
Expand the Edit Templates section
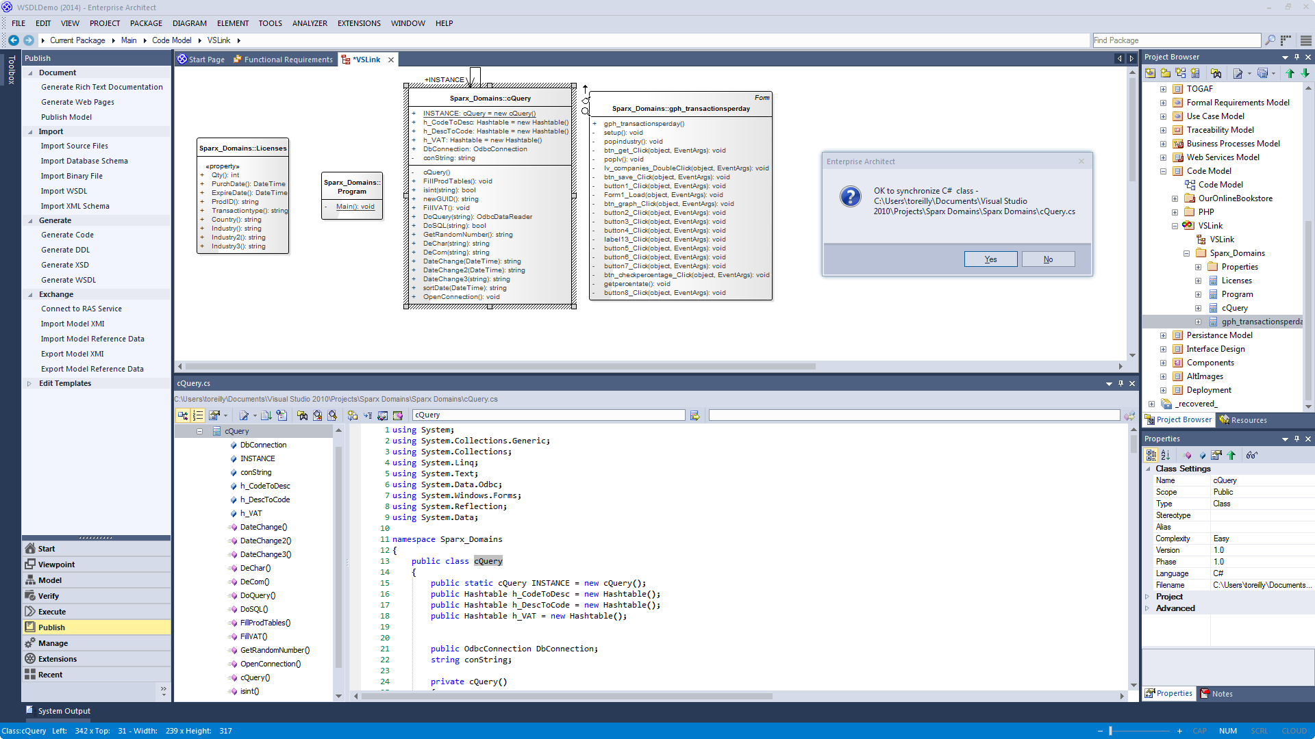click(29, 384)
